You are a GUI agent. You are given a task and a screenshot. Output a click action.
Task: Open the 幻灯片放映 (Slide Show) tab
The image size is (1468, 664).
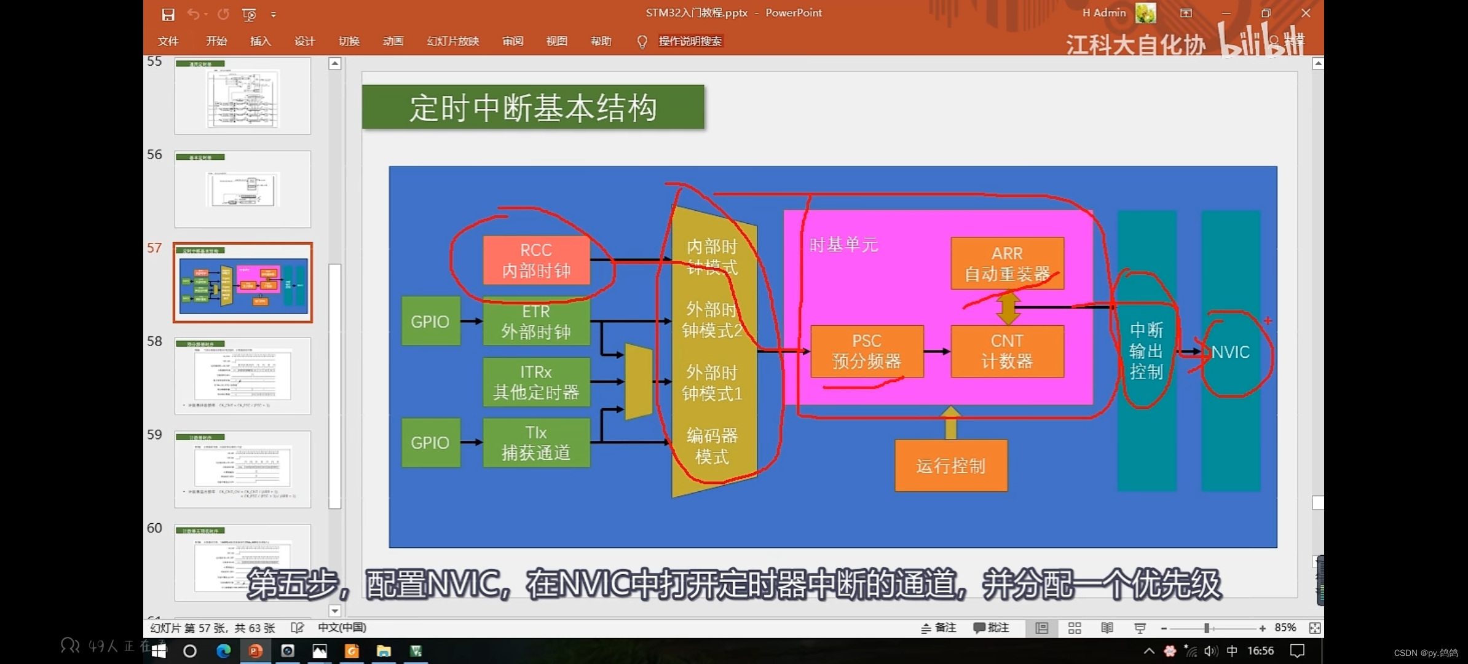453,41
